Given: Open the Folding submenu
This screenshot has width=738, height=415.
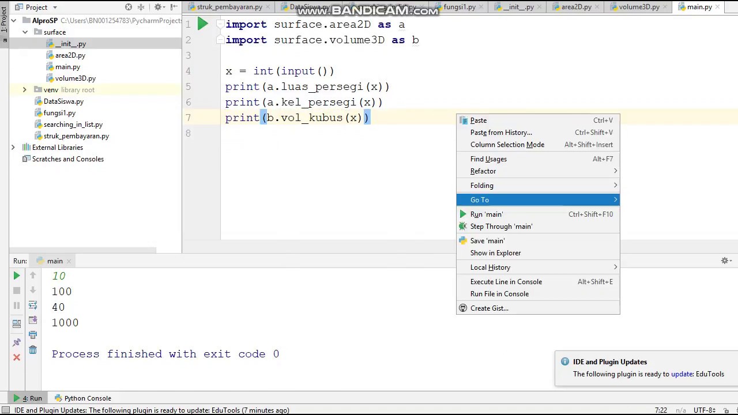Looking at the screenshot, I should coord(538,186).
